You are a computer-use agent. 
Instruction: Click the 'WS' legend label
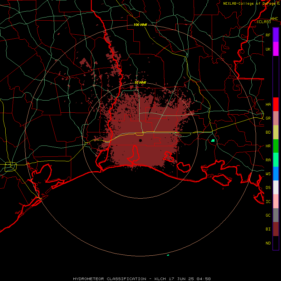268,174
